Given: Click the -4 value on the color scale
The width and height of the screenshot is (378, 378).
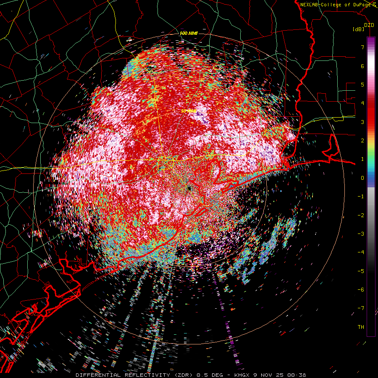Looking at the screenshot, I should 361,252.
